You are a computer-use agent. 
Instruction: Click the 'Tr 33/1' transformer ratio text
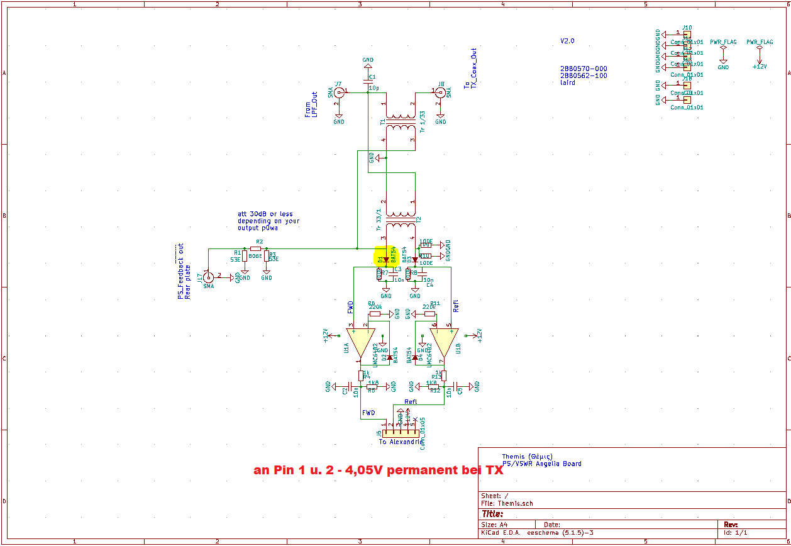[x=379, y=221]
